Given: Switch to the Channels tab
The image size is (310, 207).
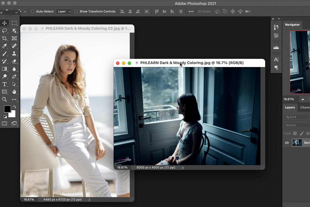Looking at the screenshot, I should pos(305,107).
